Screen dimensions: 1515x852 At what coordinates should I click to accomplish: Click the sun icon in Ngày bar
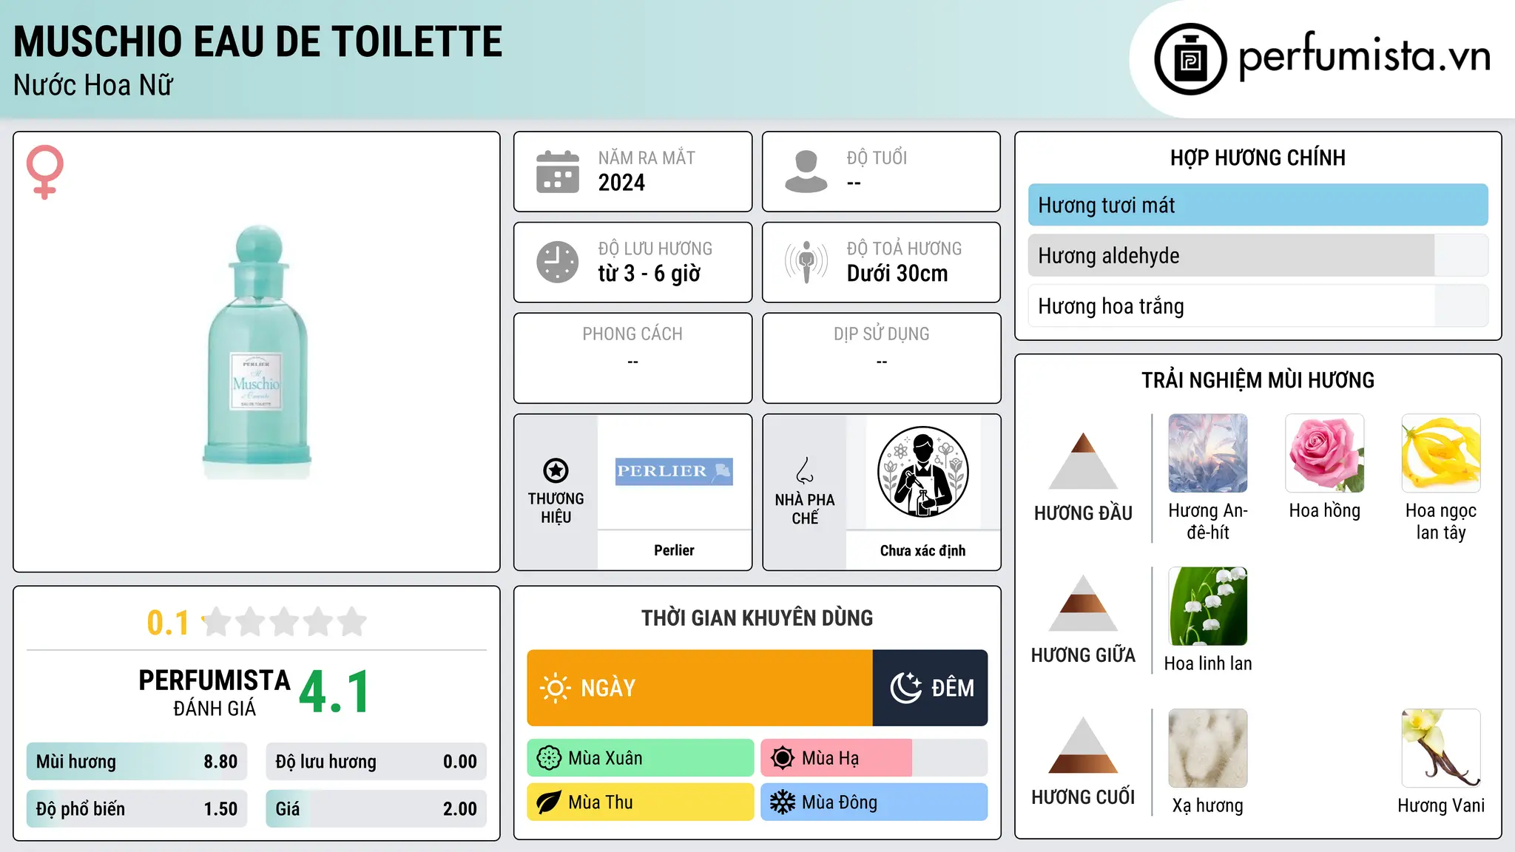(555, 688)
